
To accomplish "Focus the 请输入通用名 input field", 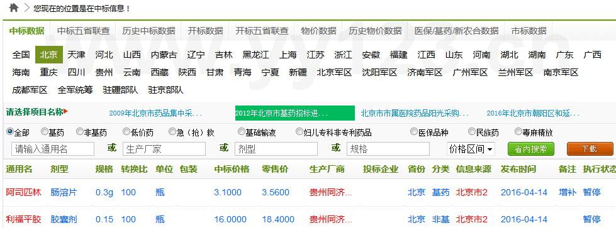I will click(x=53, y=149).
